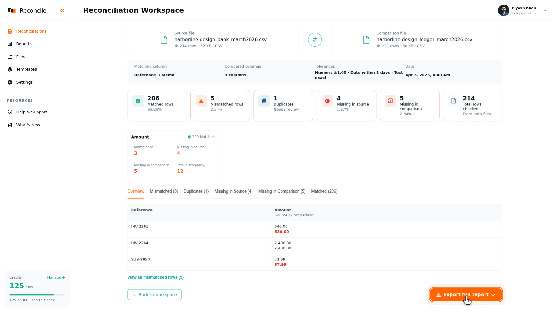
Task: Click the Missing in comparison arrow icon
Action: pyautogui.click(x=390, y=101)
